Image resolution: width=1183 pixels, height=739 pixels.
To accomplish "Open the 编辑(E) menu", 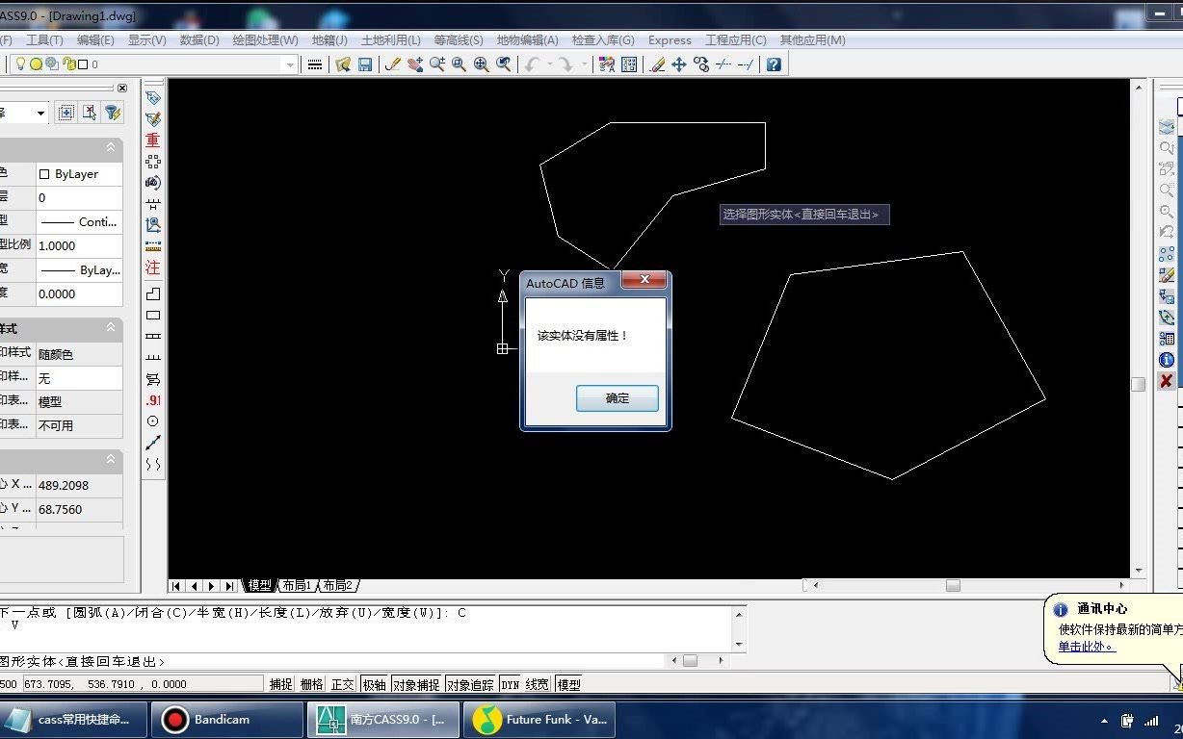I will coord(95,40).
